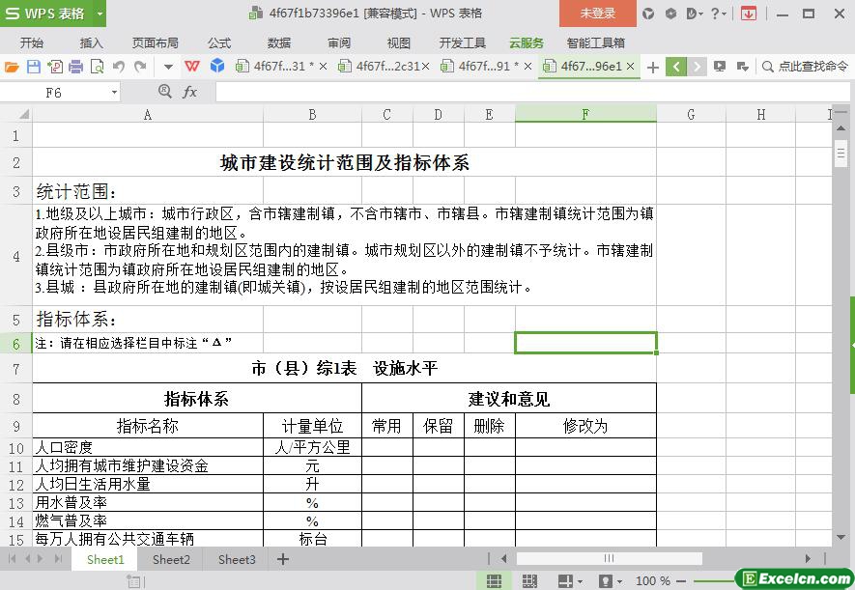Click the Print icon in toolbar

click(x=76, y=67)
